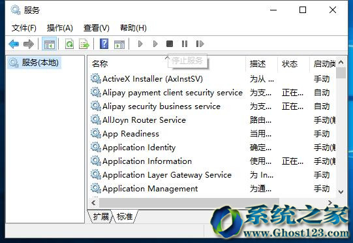Select Application Identity service name
Viewport: 353px width, 243px height.
[x=139, y=148]
